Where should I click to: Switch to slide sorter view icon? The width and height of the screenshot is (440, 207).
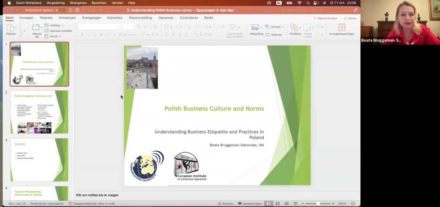[x=278, y=204]
